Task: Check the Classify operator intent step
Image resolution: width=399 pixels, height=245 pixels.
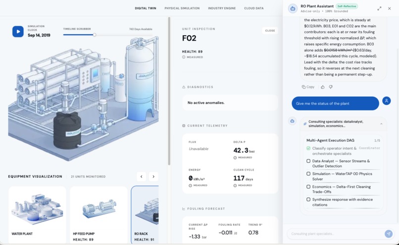Action: (308, 148)
